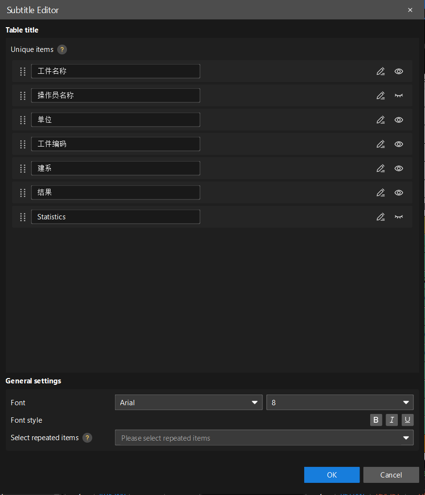
Task: Edit the 结果 title with the pencil icon
Action: coord(381,192)
